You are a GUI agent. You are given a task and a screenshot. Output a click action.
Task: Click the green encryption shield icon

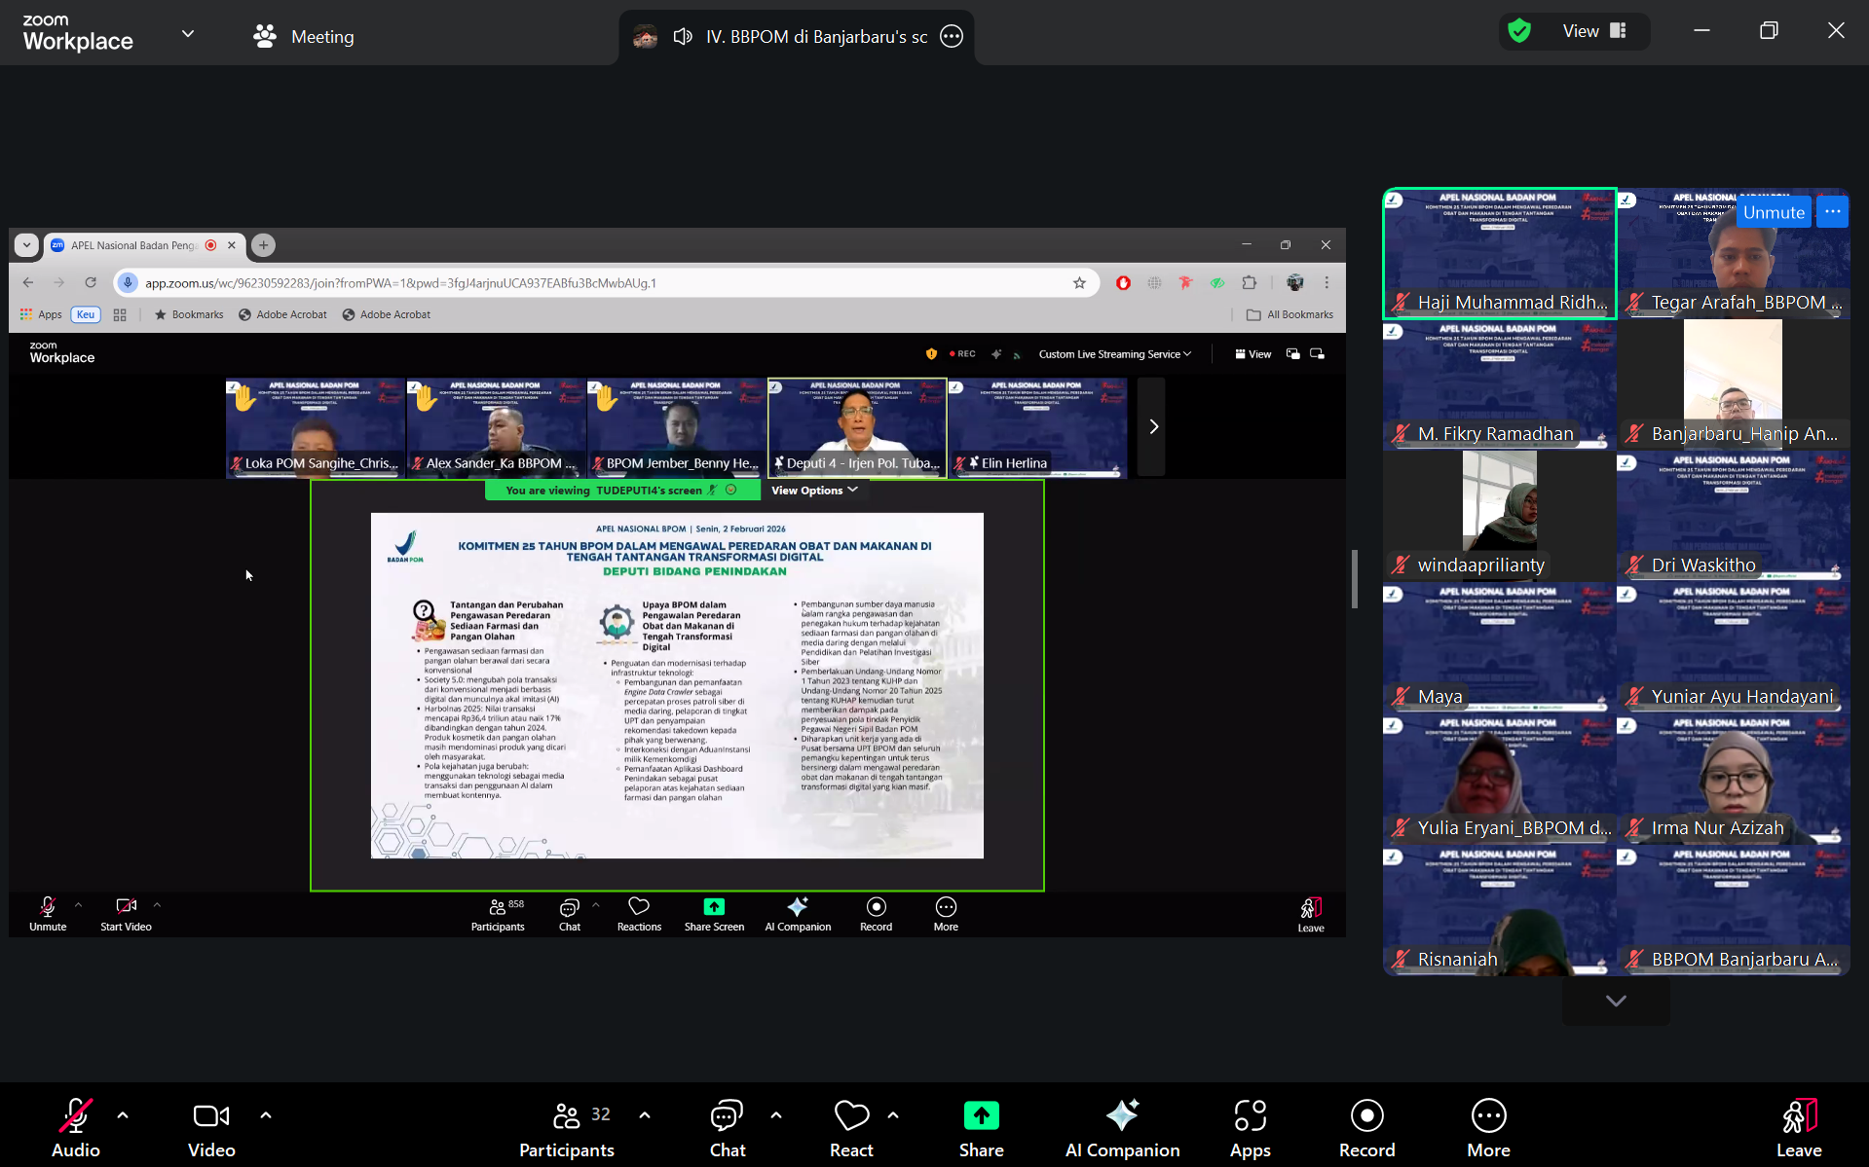(1519, 31)
